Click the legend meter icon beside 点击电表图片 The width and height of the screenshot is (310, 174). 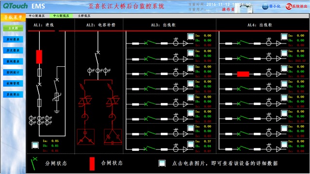click(162, 163)
